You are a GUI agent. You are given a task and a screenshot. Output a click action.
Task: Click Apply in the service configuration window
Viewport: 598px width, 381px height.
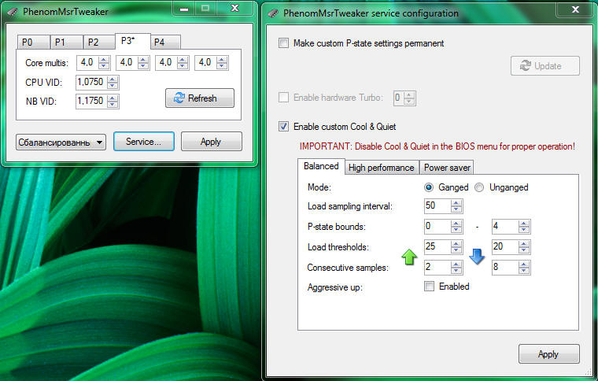pyautogui.click(x=548, y=354)
